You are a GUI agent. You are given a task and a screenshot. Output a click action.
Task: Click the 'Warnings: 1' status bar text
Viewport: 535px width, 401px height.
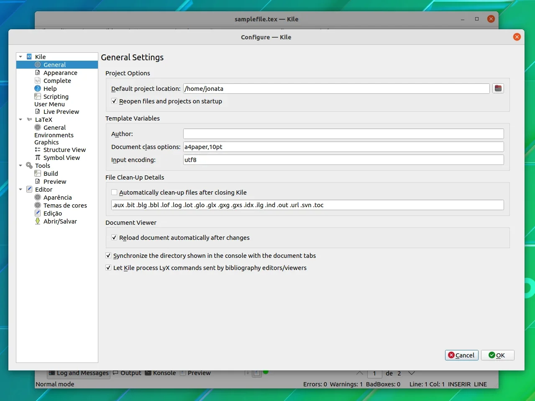pos(346,384)
